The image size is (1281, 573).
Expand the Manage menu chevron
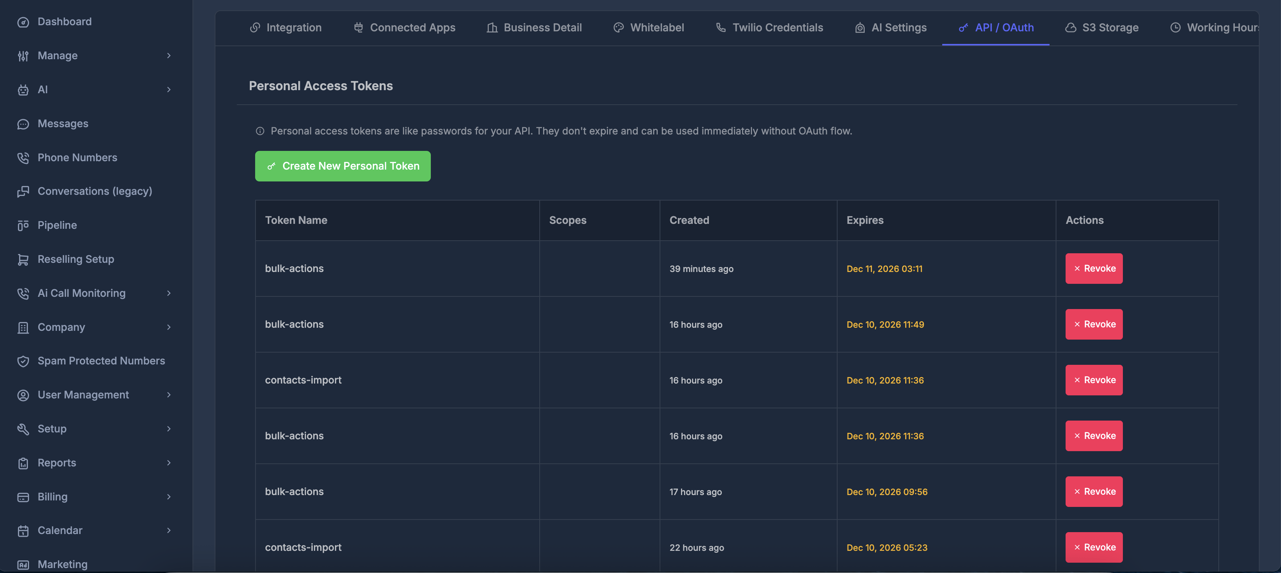pos(168,56)
